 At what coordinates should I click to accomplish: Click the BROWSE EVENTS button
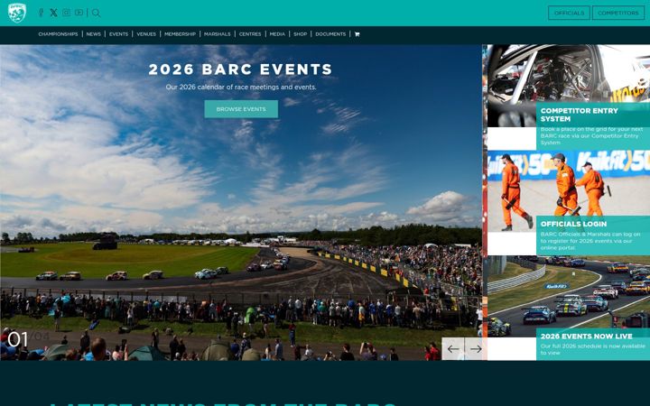(x=241, y=109)
